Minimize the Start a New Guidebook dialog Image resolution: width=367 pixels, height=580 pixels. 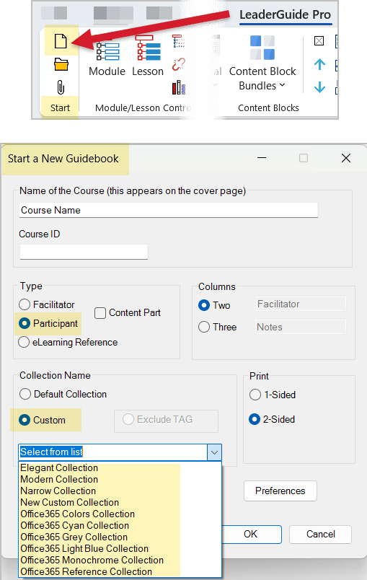[262, 158]
